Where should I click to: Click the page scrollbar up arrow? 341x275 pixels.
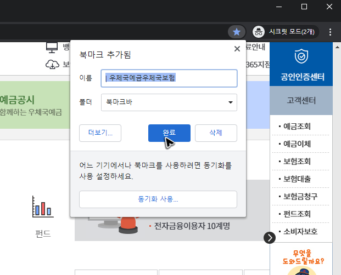337,47
